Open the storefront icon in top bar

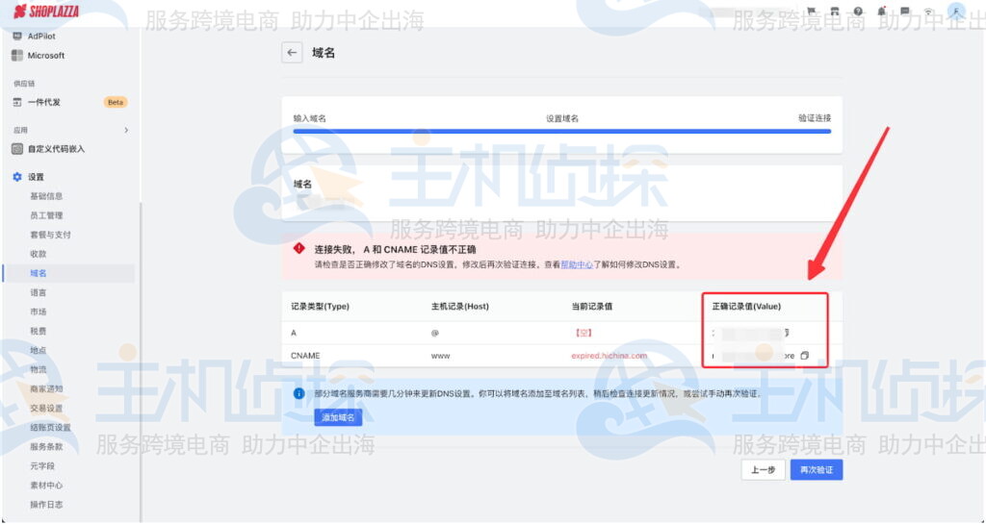(x=835, y=12)
